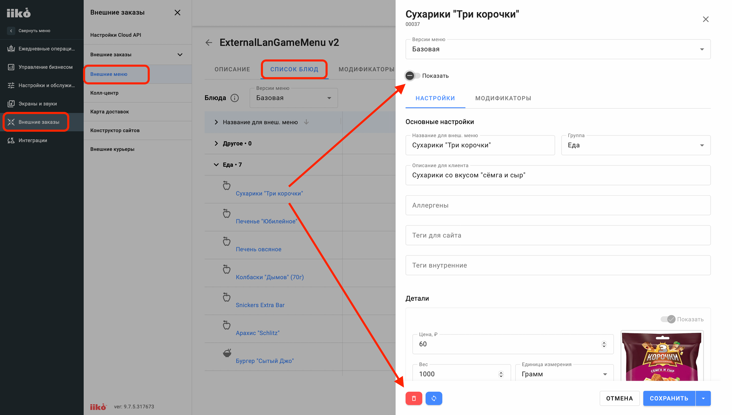Switch to the Модификаторы tab in dish panel
The height and width of the screenshot is (415, 732).
(503, 98)
